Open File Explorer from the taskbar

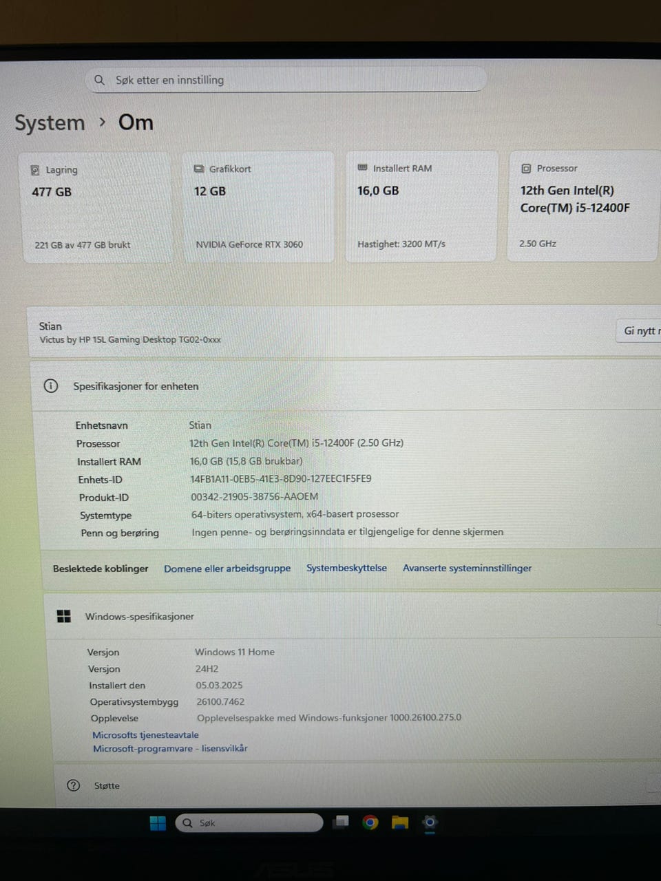pos(400,822)
